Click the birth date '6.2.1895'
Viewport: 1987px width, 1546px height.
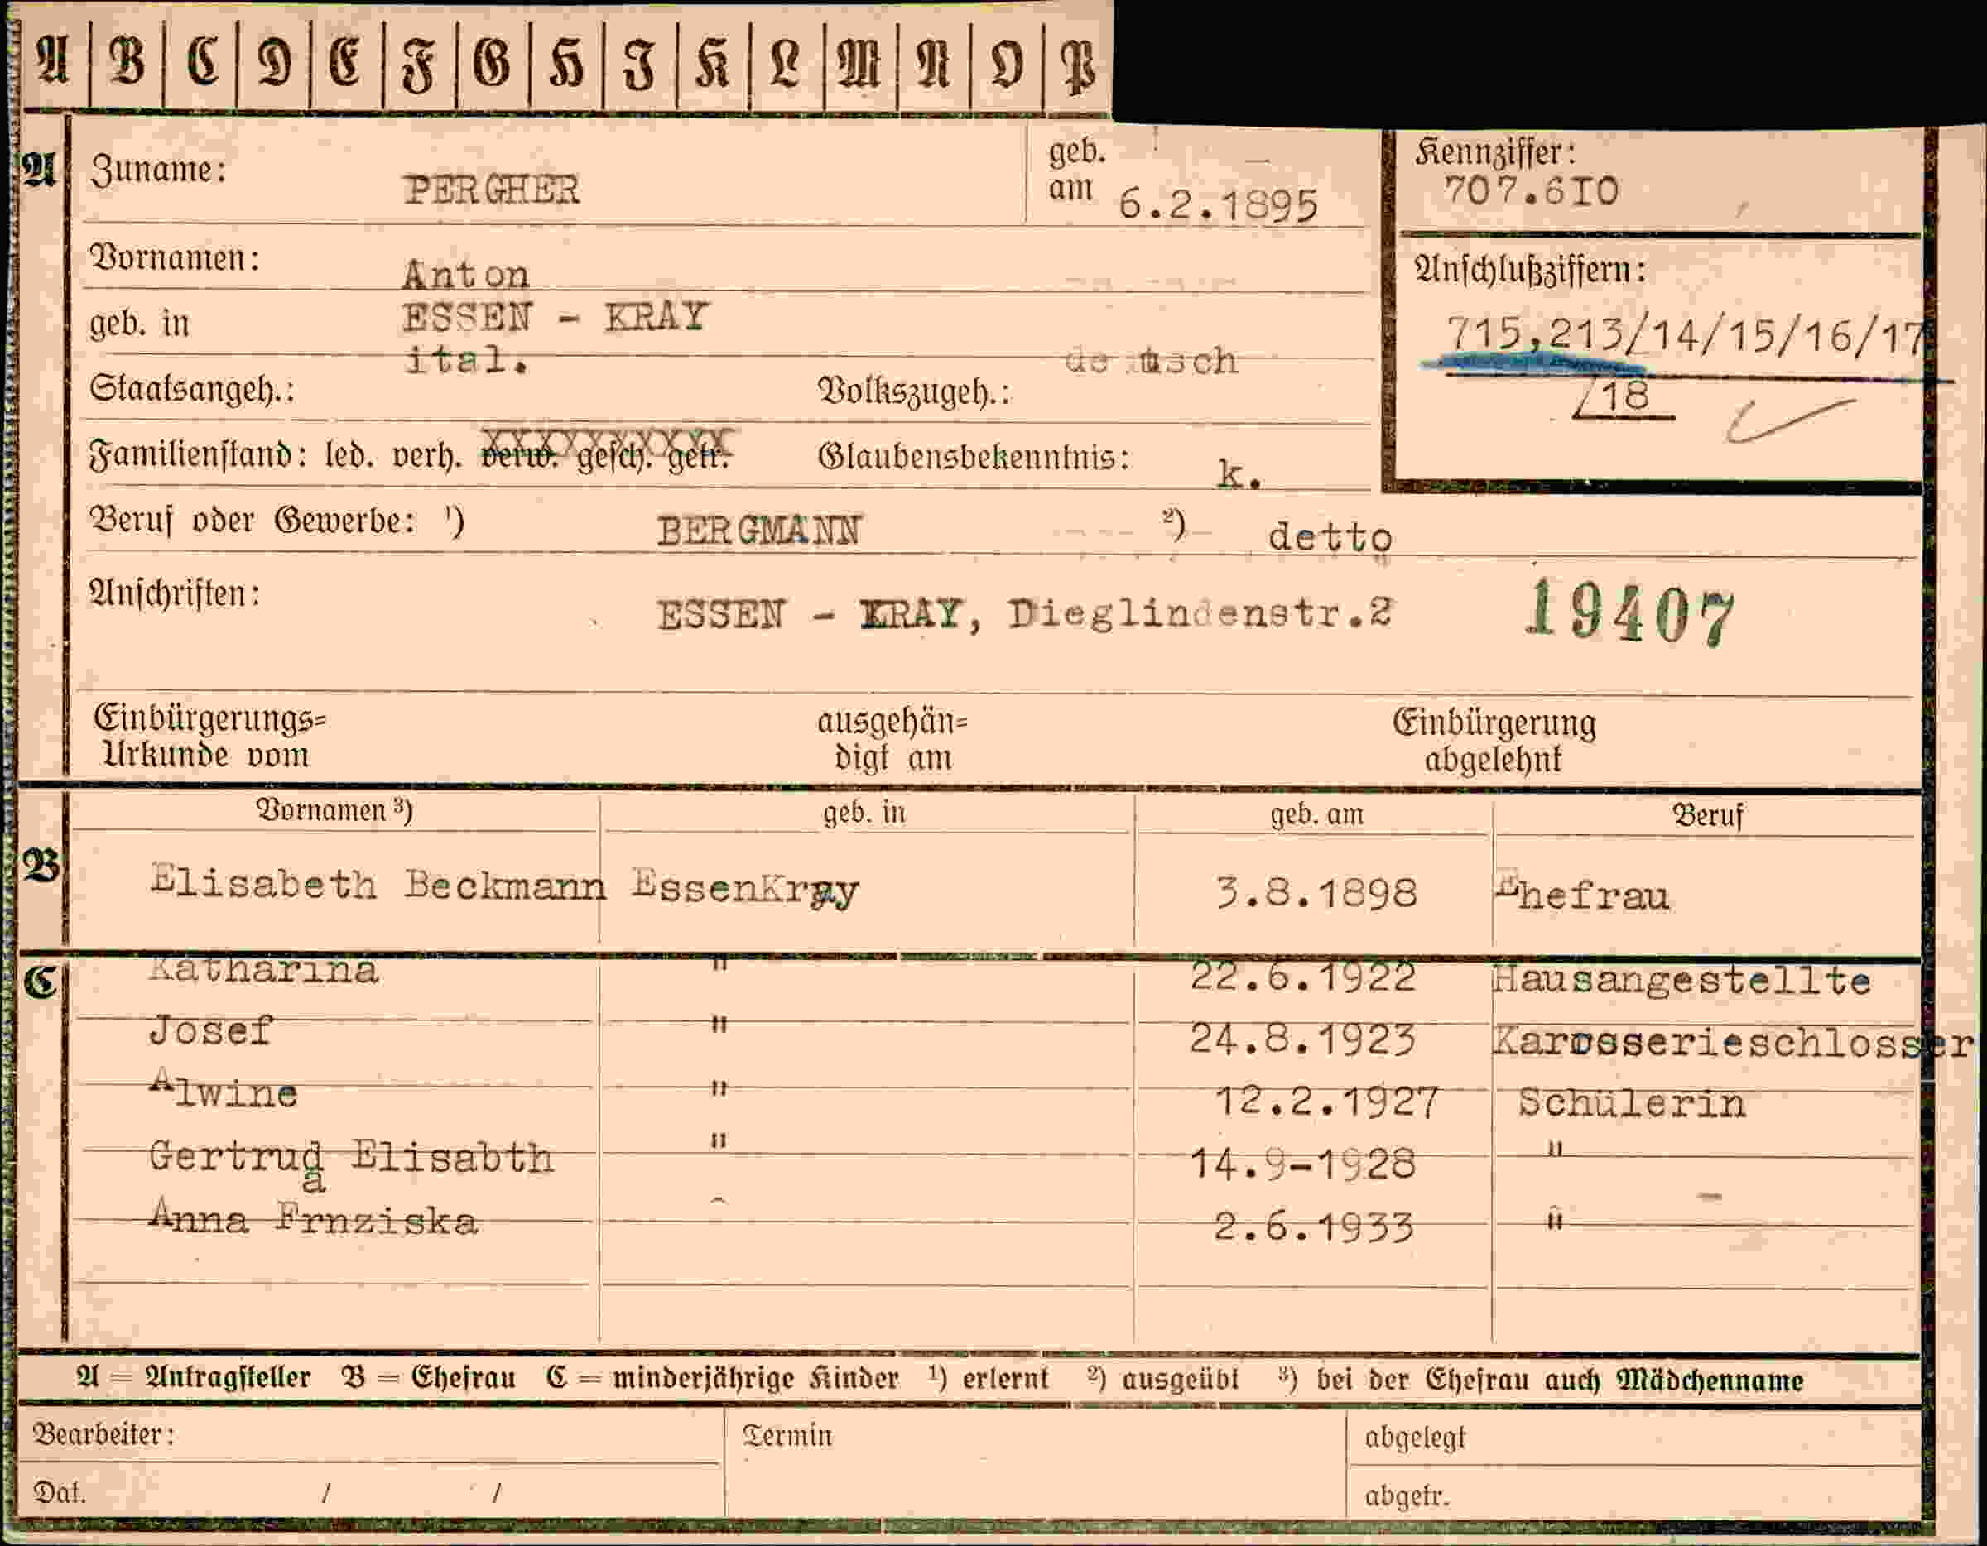[1218, 204]
